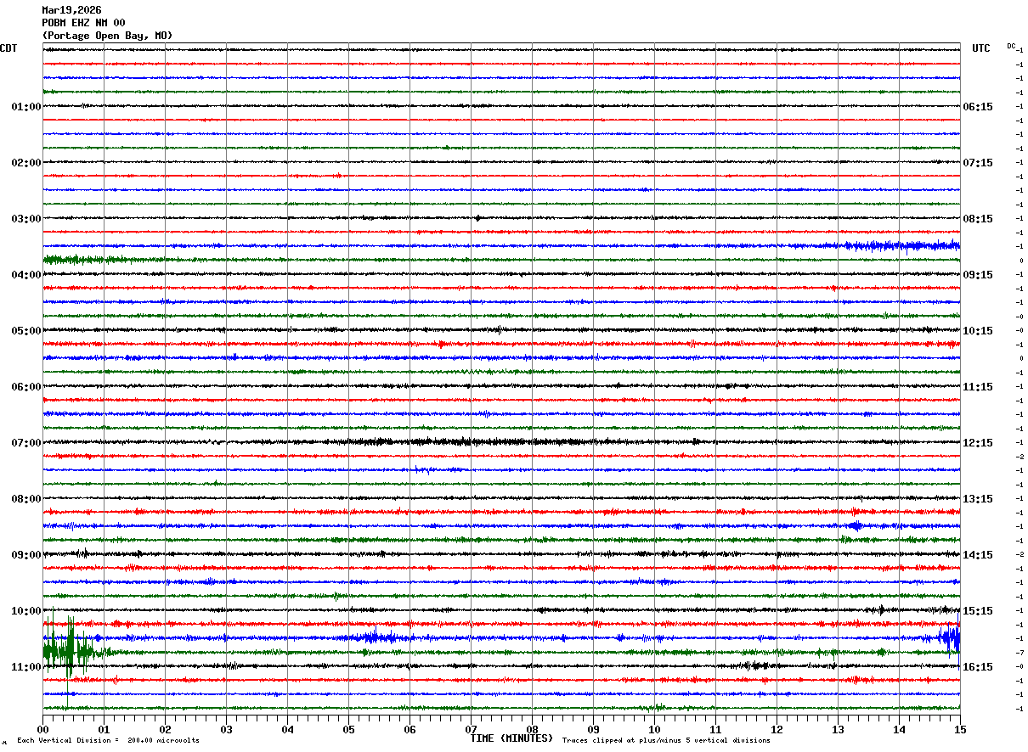Pick minute tick label 14 on axis

899,729
